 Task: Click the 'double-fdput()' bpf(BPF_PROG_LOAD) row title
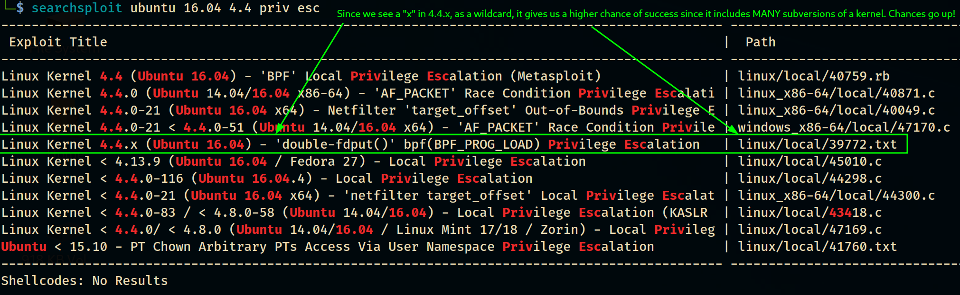(350, 144)
